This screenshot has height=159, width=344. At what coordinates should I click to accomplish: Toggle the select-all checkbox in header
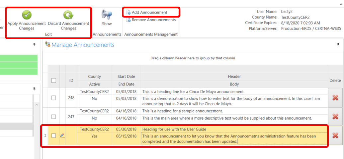coord(54,80)
